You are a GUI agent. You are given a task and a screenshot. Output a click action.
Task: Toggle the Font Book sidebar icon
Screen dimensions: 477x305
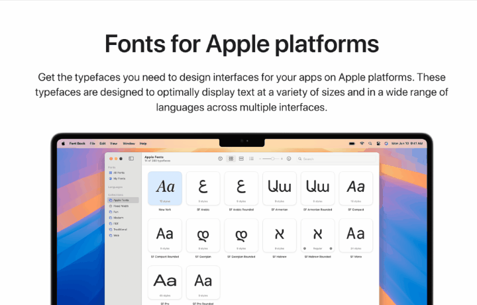131,159
